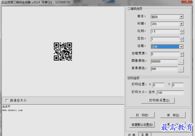Click the 打印大小 边长 input field
The height and width of the screenshot is (136, 195).
170,93
